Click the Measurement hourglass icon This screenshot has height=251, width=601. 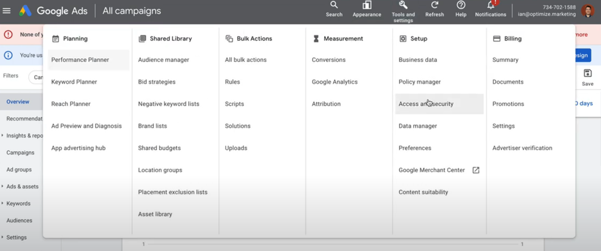tap(316, 39)
